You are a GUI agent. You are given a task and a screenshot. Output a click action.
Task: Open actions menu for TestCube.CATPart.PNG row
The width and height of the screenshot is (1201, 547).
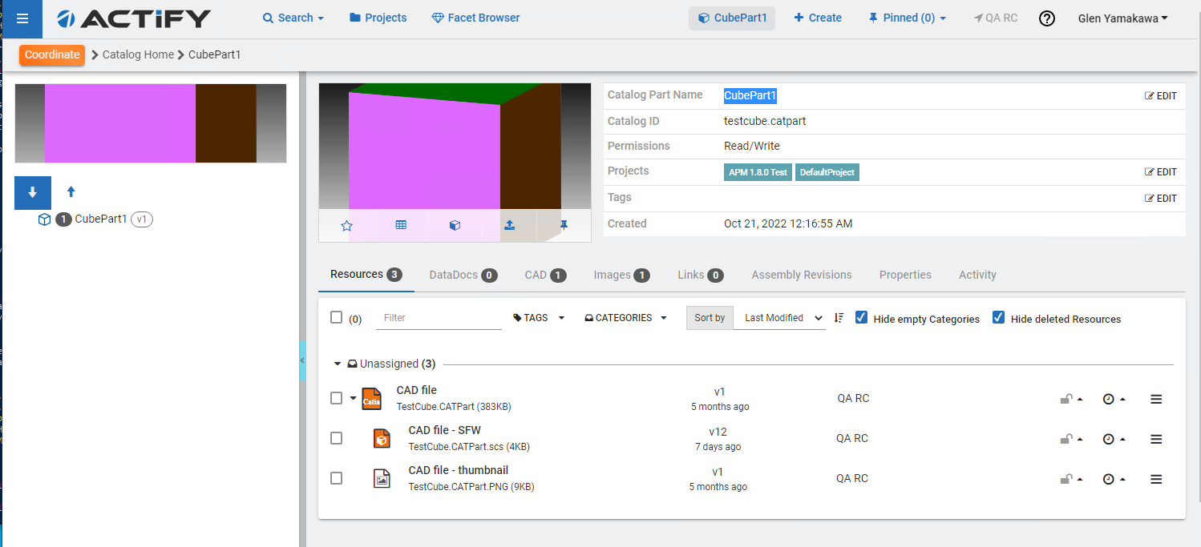[1155, 479]
